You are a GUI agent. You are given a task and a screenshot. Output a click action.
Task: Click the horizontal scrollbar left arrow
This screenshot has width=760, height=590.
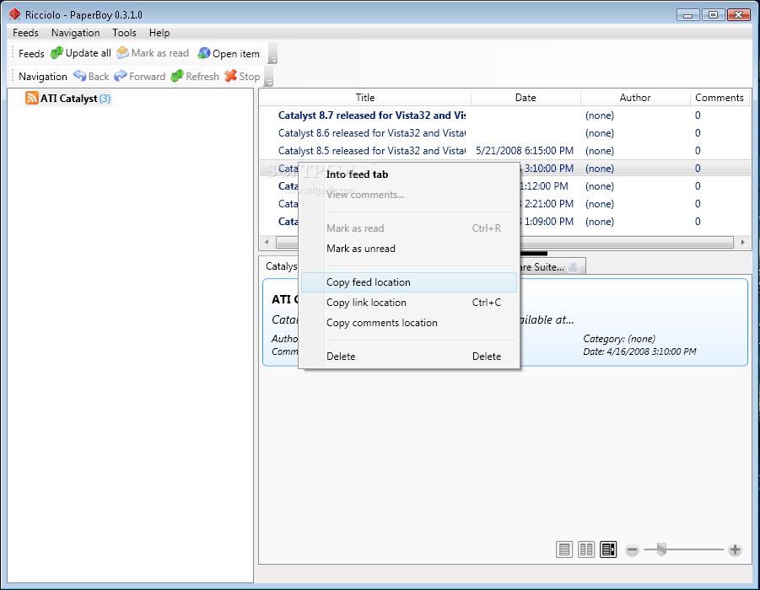pos(267,242)
